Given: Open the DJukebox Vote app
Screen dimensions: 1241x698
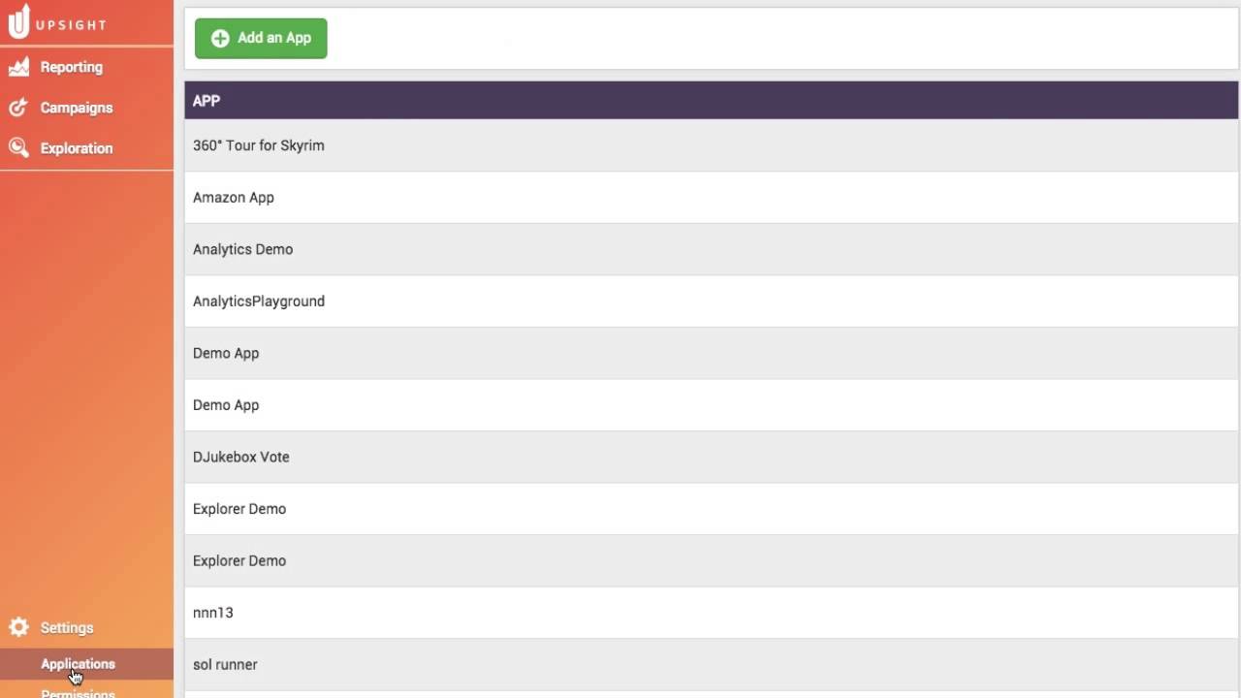Looking at the screenshot, I should pos(240,457).
